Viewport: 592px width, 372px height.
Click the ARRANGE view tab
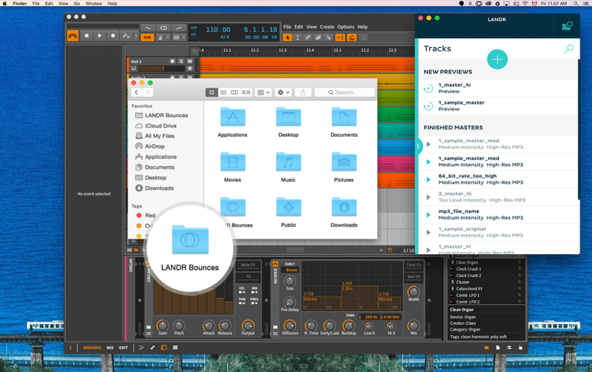(x=92, y=348)
